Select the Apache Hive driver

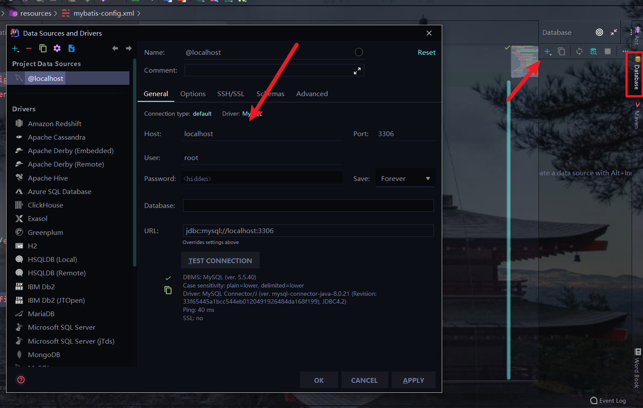(48, 178)
